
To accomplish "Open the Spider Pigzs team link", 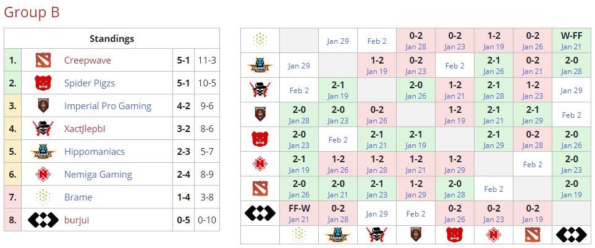I will [x=90, y=83].
